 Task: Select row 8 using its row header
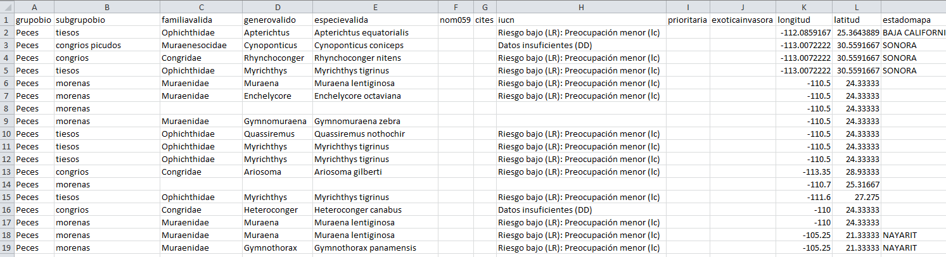pyautogui.click(x=6, y=108)
